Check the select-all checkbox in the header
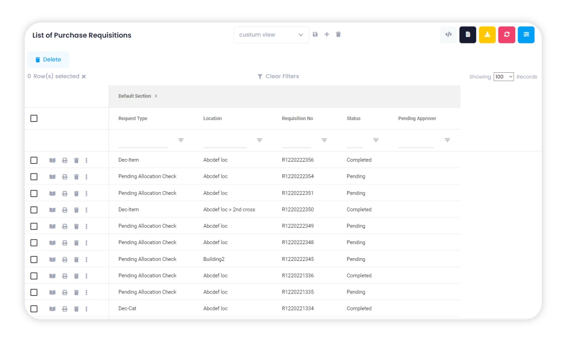Screen dimensions: 566x342 (x=34, y=118)
